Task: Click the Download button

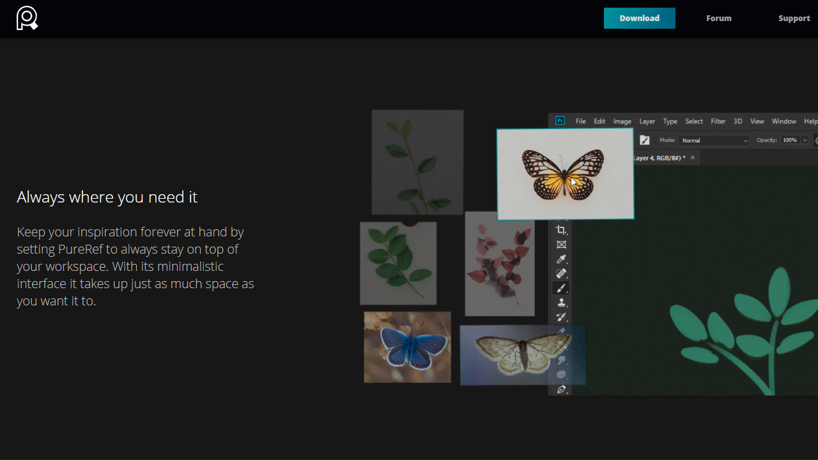Action: point(639,18)
